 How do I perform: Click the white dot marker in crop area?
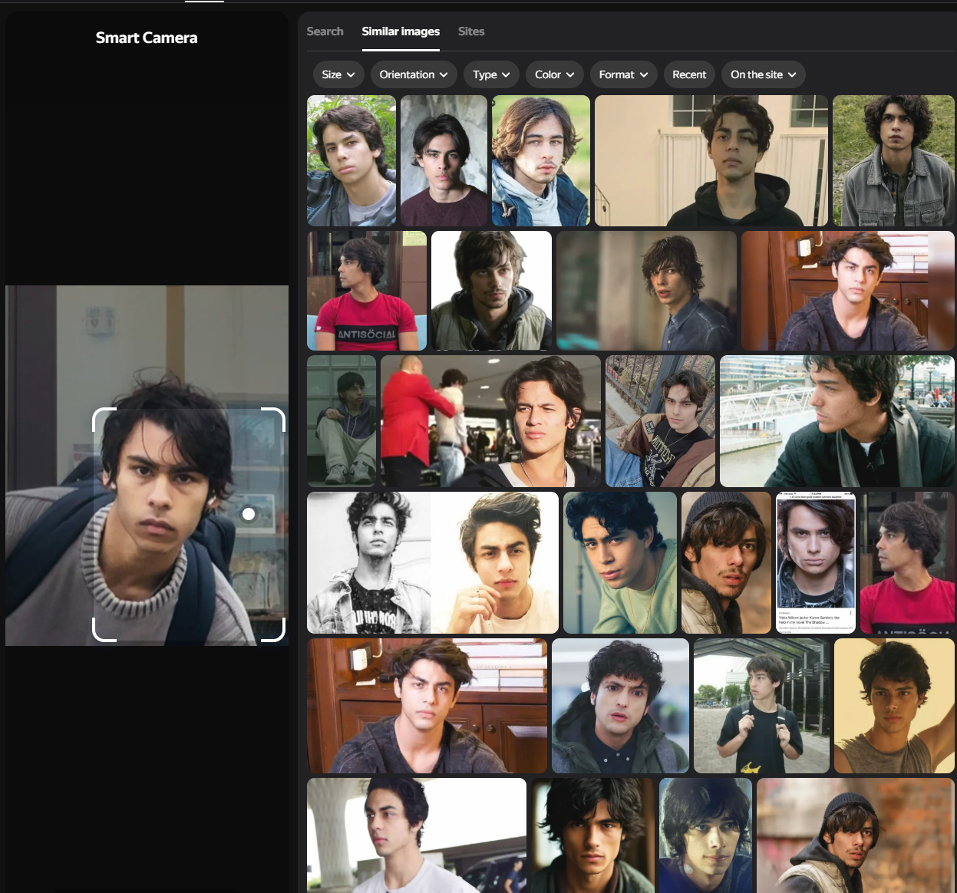[x=249, y=514]
